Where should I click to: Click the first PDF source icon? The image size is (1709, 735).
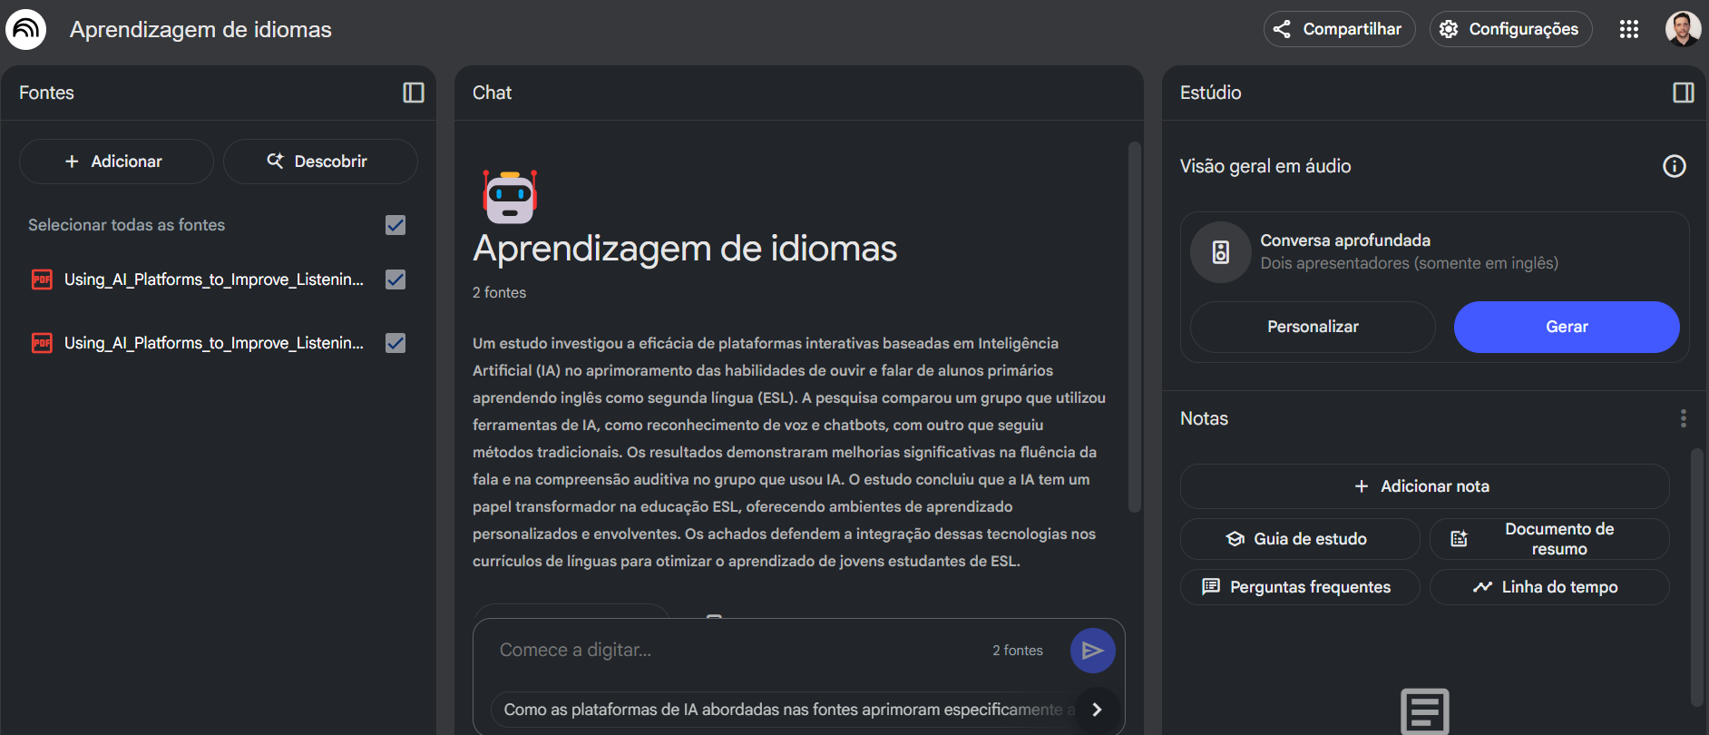tap(42, 279)
